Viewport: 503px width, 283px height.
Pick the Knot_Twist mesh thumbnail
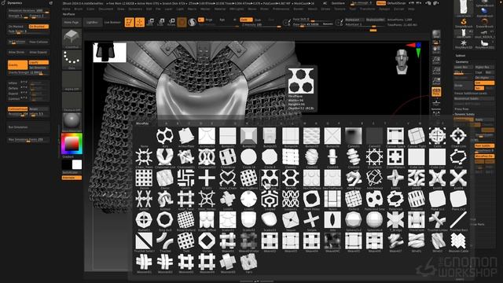point(185,199)
